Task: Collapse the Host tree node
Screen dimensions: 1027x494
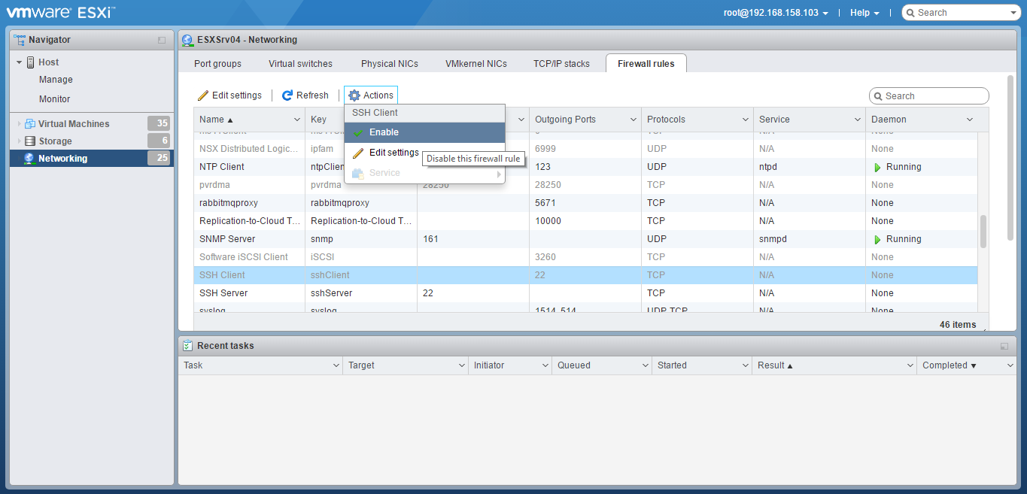Action: pyautogui.click(x=19, y=62)
